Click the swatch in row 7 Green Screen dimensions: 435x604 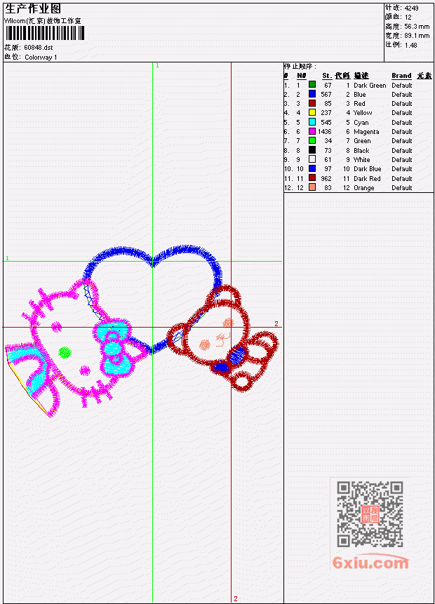pos(312,140)
